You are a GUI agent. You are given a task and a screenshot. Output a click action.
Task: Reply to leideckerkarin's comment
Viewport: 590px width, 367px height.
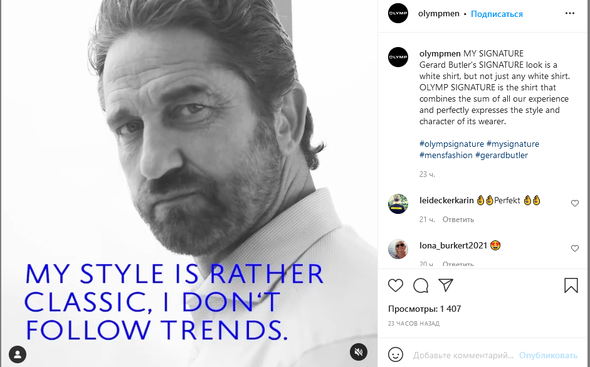(458, 220)
